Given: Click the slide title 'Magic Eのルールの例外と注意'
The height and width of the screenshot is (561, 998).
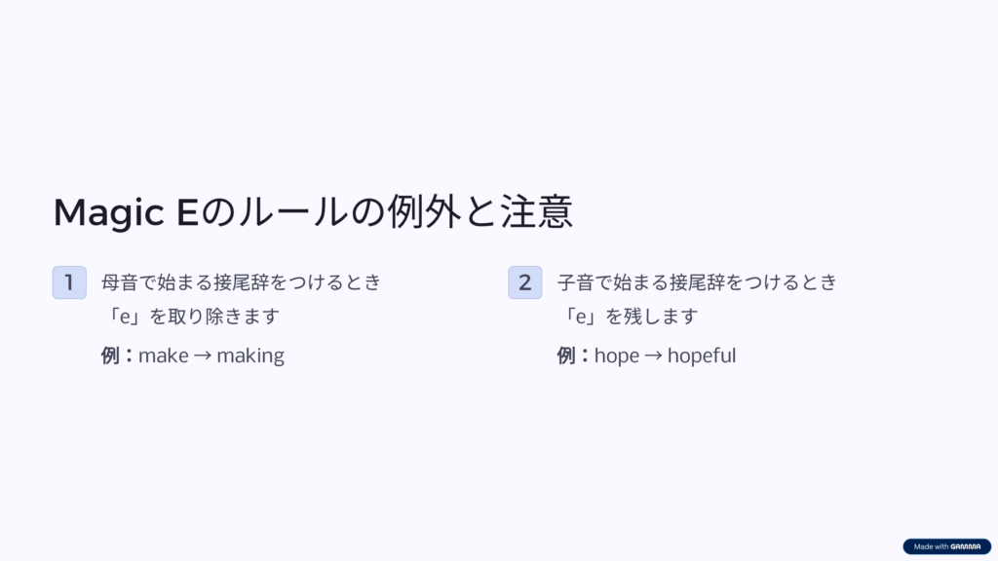Looking at the screenshot, I should (x=313, y=211).
